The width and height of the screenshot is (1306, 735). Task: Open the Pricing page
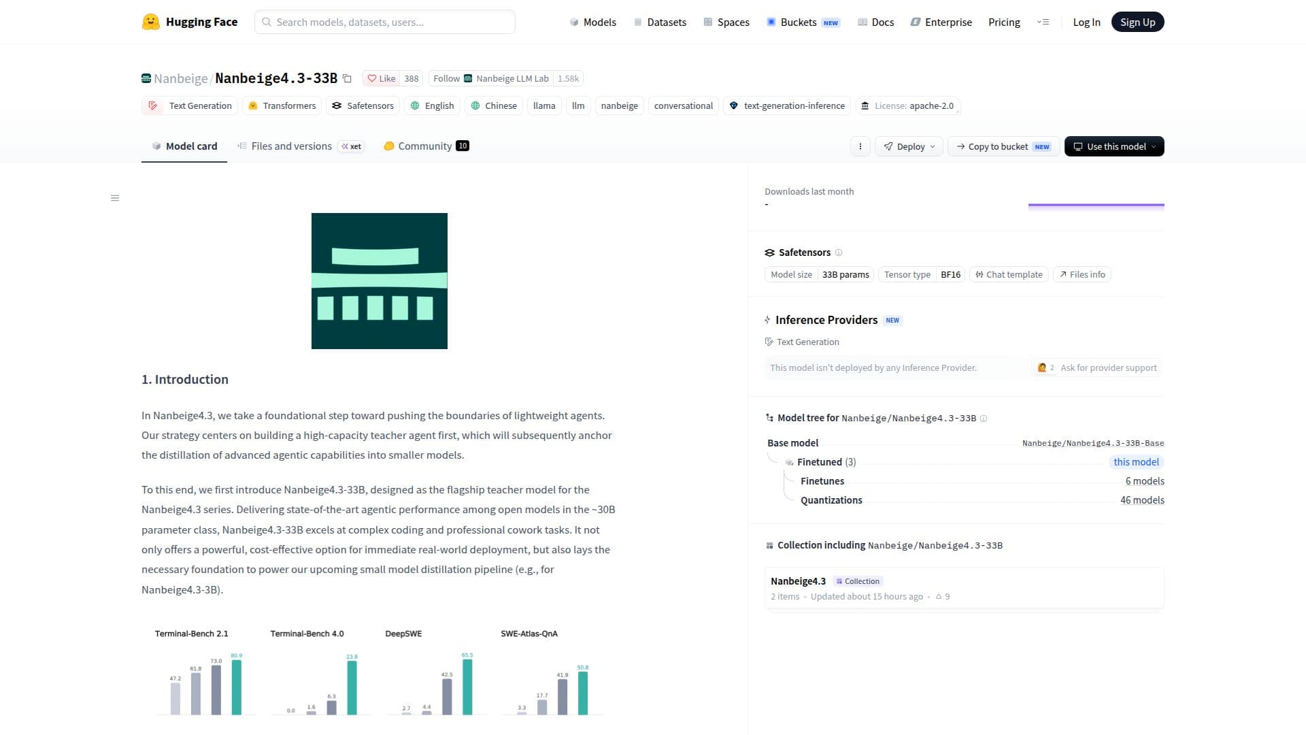pos(1004,22)
